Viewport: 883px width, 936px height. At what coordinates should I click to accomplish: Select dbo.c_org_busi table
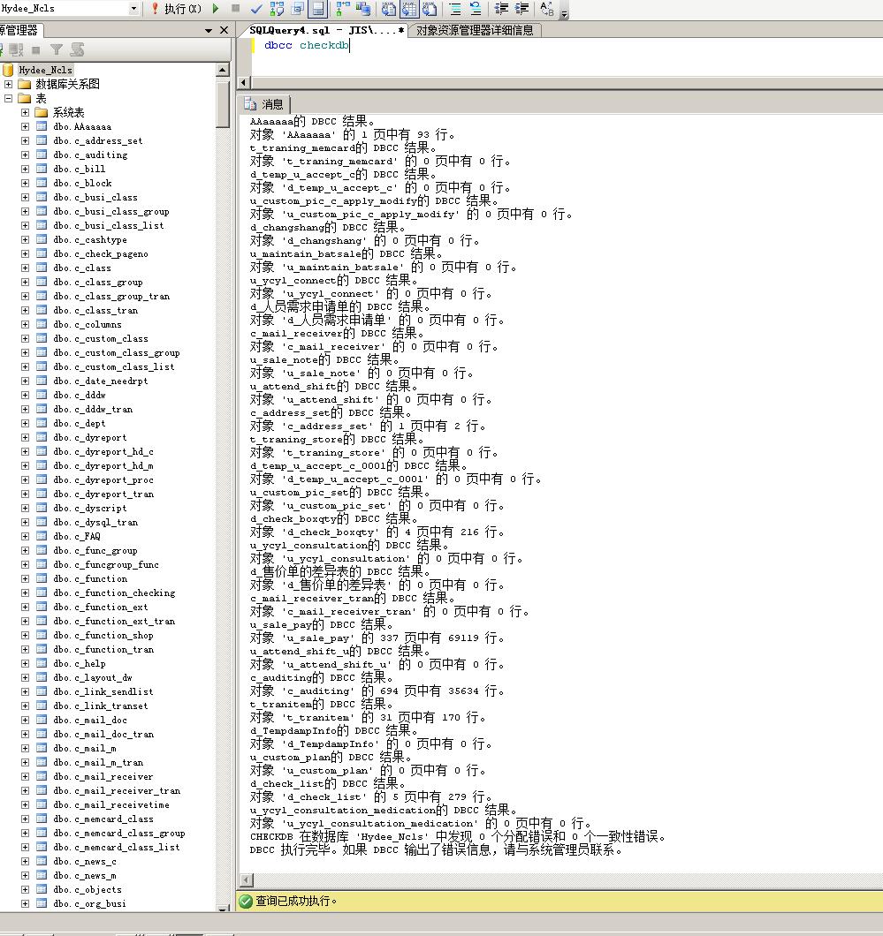click(x=89, y=903)
